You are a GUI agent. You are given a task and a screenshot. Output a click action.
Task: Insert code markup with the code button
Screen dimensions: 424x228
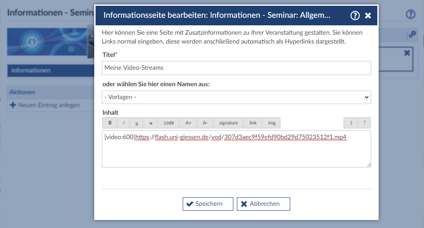pyautogui.click(x=168, y=123)
